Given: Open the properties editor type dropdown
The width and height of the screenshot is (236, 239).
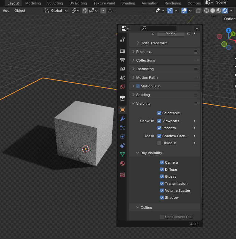Looking at the screenshot, I should coord(125,28).
